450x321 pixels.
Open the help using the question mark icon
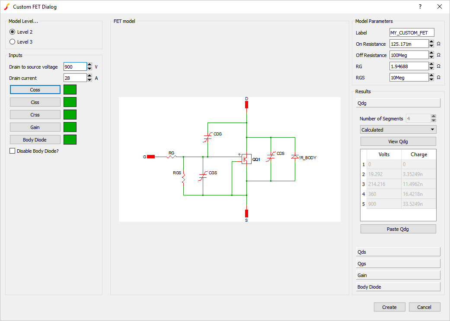coord(419,6)
